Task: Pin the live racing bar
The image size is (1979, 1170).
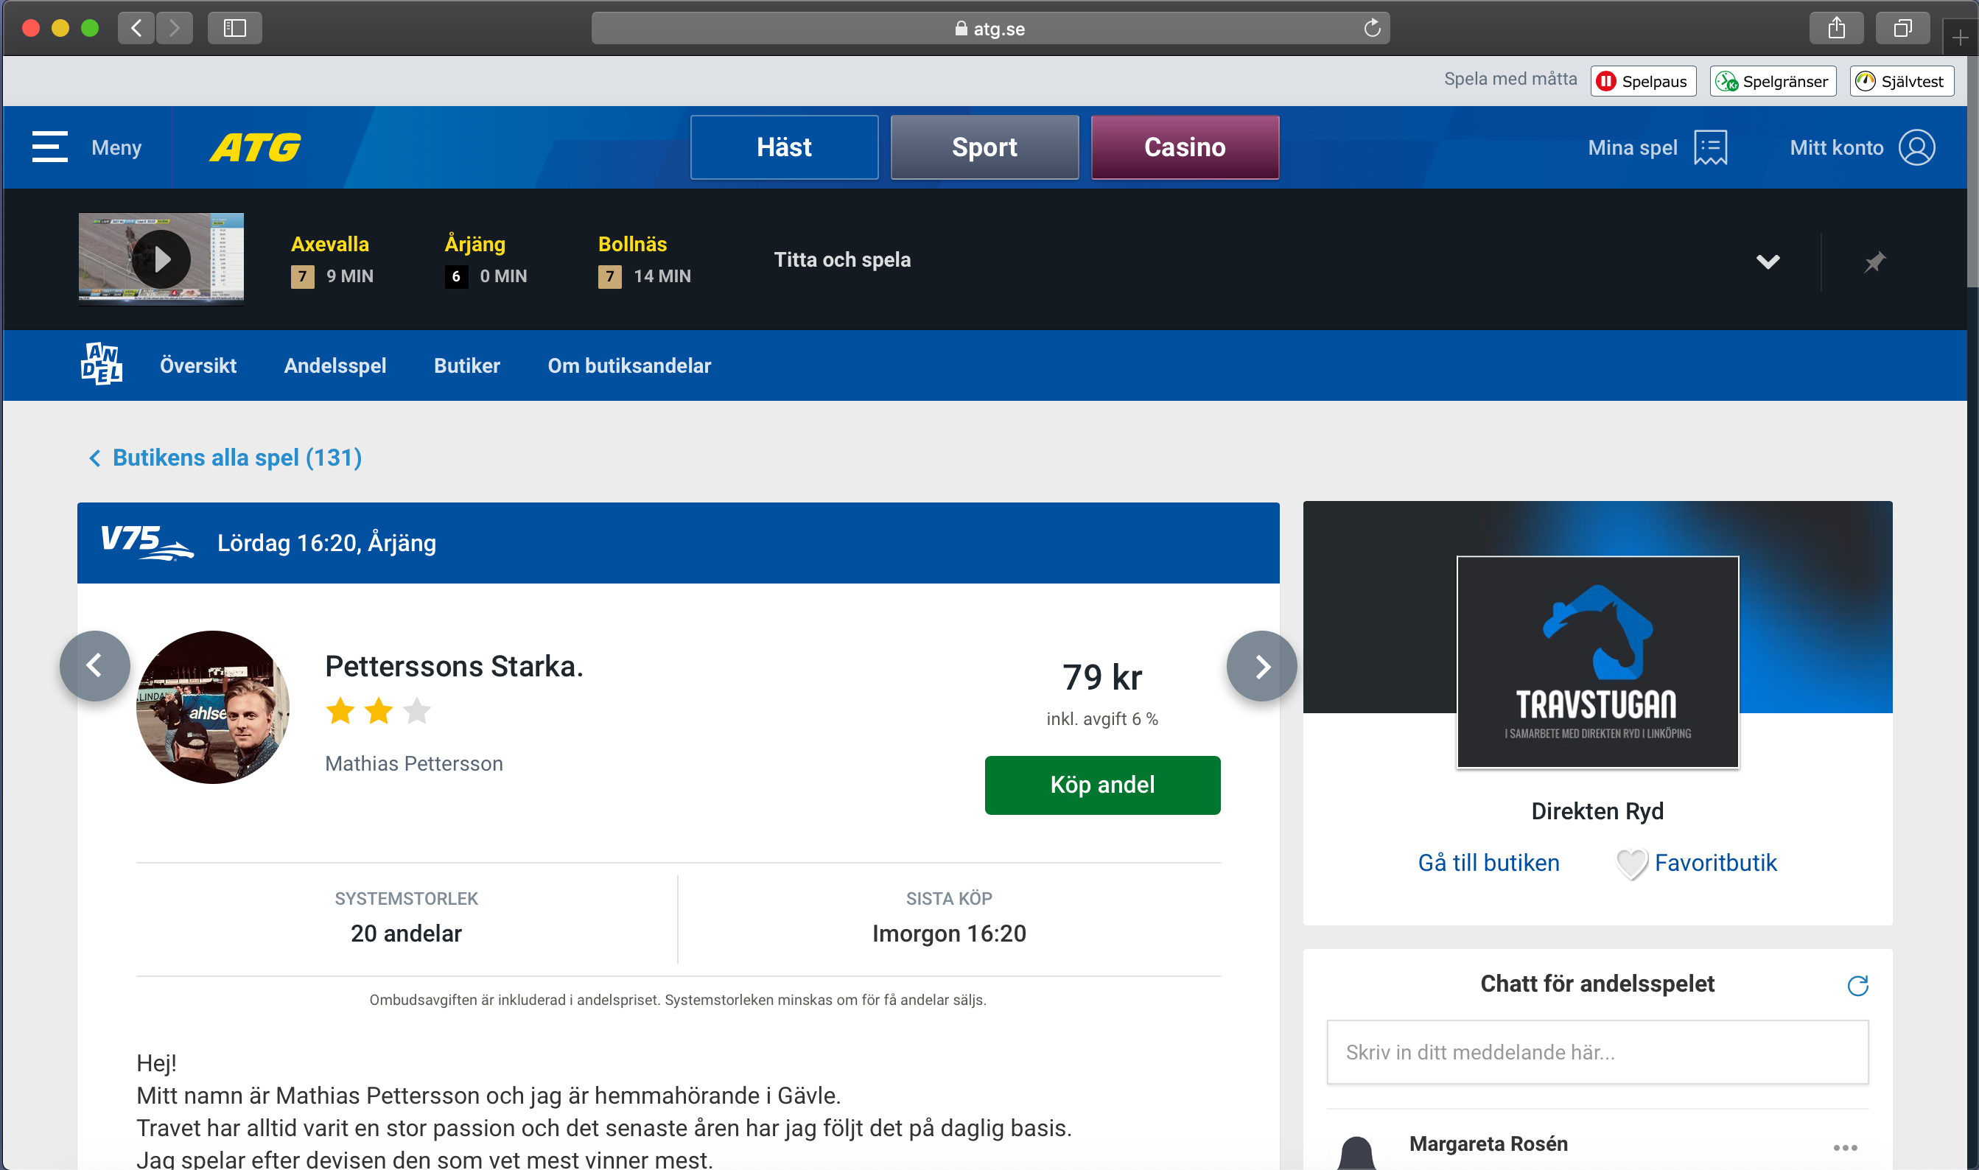Action: [1874, 262]
